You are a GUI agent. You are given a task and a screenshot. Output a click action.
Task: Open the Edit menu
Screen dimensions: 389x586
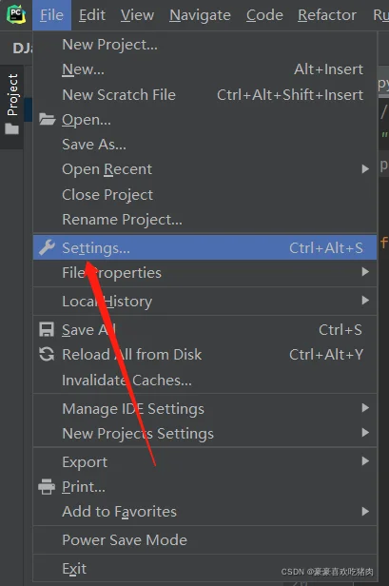pyautogui.click(x=92, y=15)
